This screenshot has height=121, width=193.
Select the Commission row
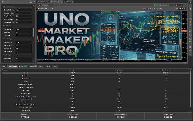point(96,79)
